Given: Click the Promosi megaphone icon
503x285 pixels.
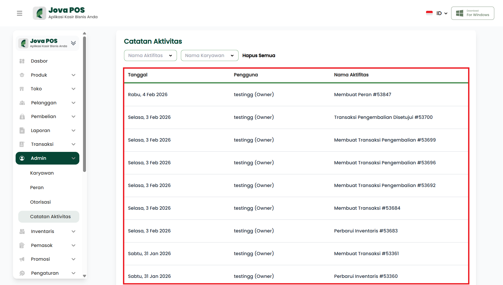Looking at the screenshot, I should point(22,259).
